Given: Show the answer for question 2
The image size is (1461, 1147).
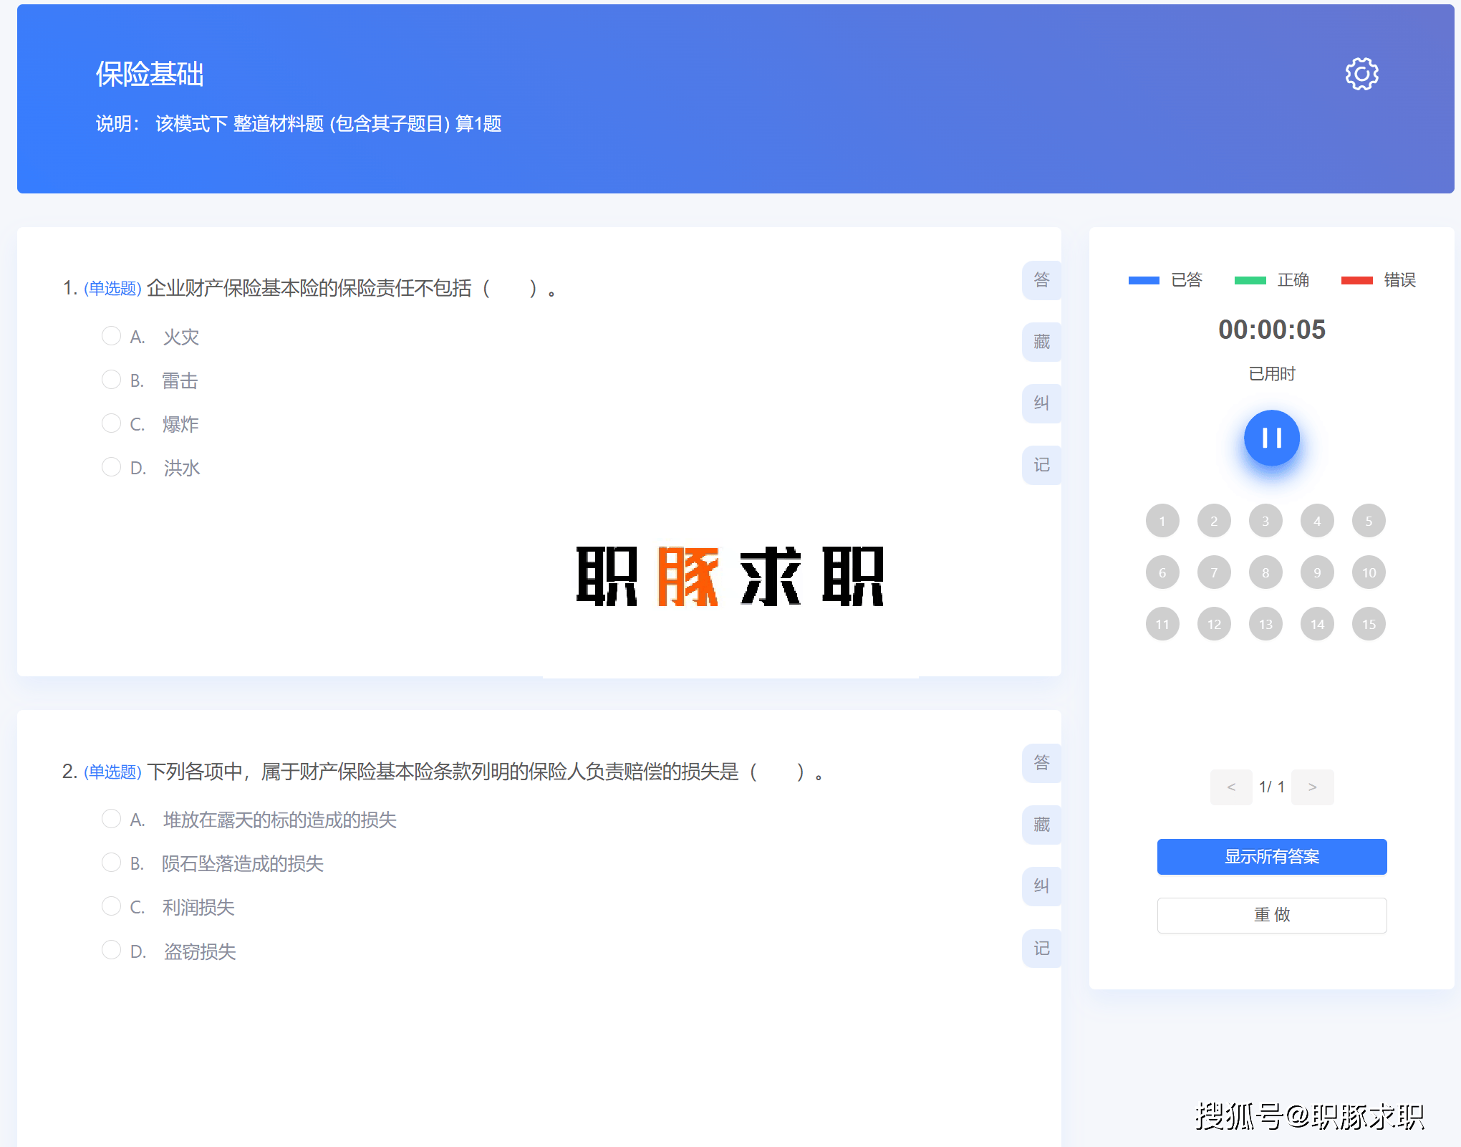Looking at the screenshot, I should tap(1041, 763).
